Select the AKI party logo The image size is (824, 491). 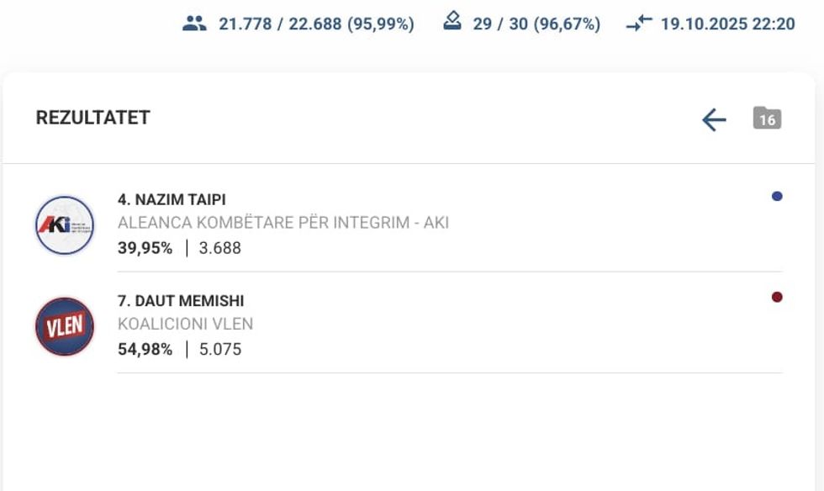click(65, 224)
